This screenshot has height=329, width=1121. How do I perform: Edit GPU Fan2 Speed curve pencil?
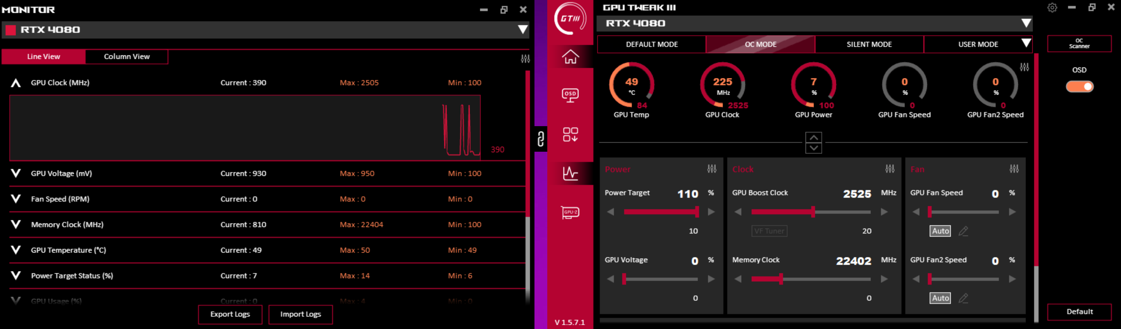(963, 298)
